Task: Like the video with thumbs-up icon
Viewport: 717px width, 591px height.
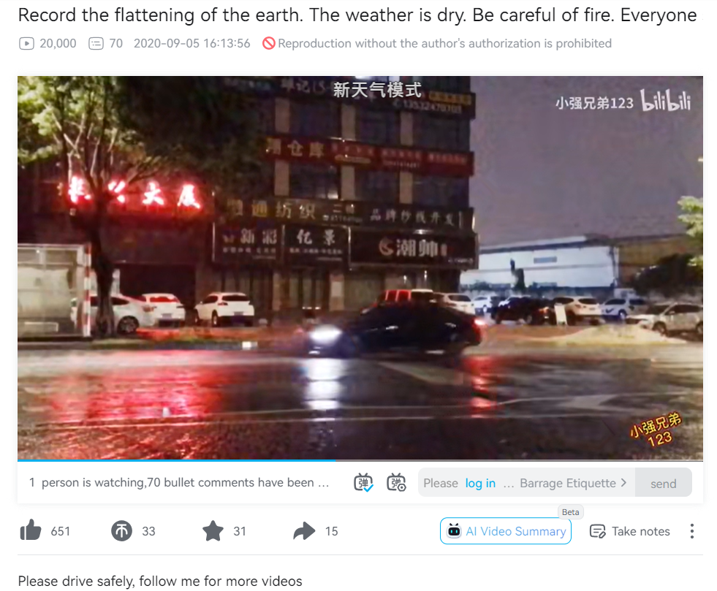Action: tap(31, 530)
